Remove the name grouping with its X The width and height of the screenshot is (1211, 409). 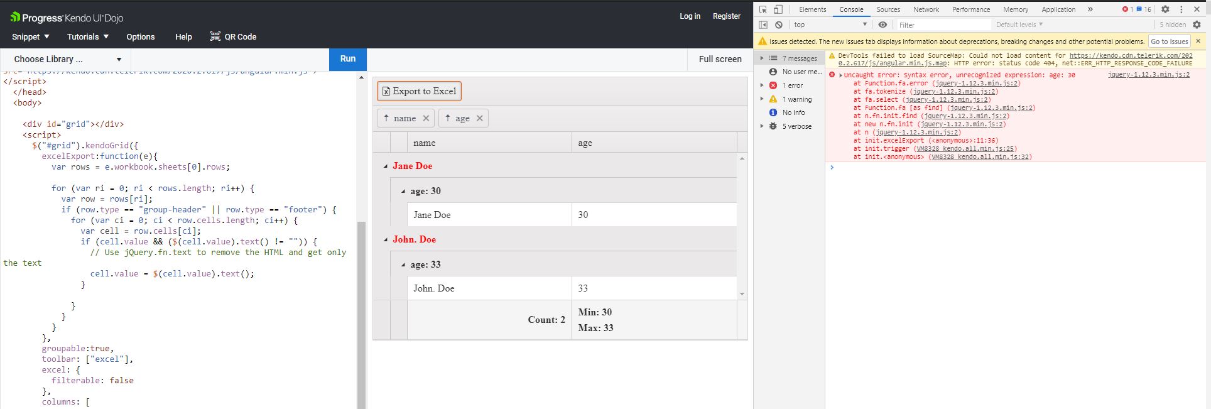[426, 118]
